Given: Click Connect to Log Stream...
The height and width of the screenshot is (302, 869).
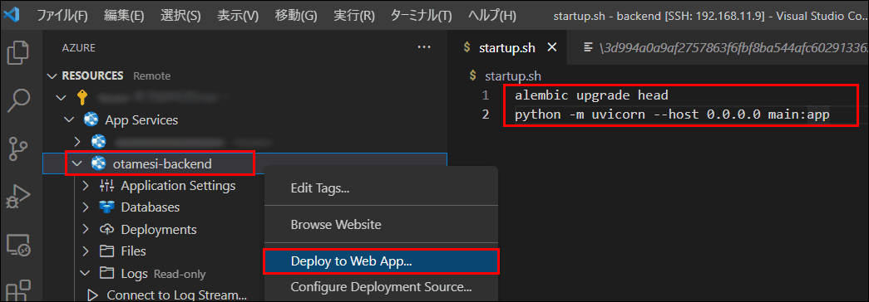Looking at the screenshot, I should coord(177,295).
